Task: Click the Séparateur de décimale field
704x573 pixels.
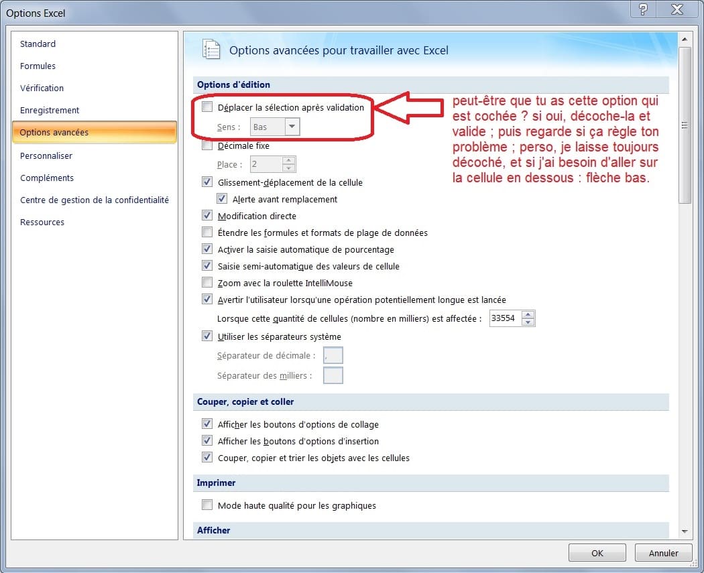Action: [x=333, y=355]
